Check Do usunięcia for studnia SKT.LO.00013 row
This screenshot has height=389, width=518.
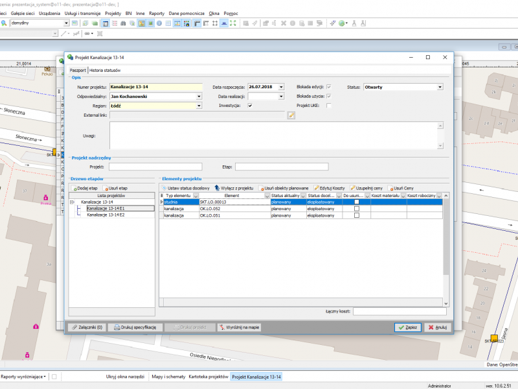(357, 202)
